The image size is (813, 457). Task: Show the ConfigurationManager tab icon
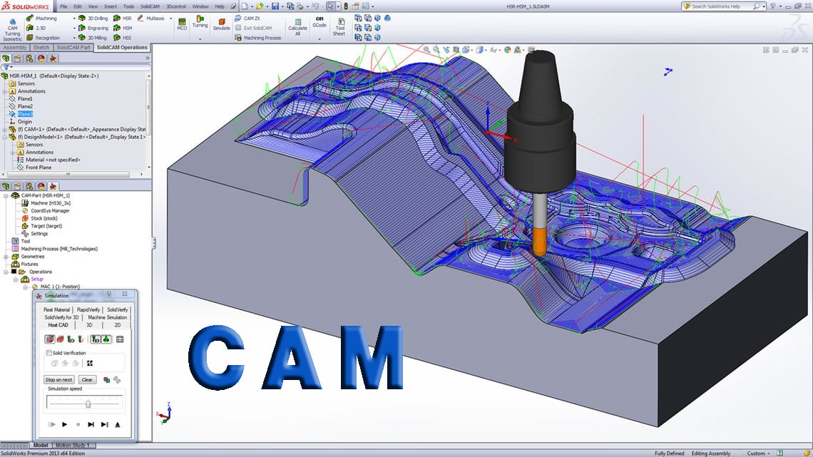[x=29, y=58]
